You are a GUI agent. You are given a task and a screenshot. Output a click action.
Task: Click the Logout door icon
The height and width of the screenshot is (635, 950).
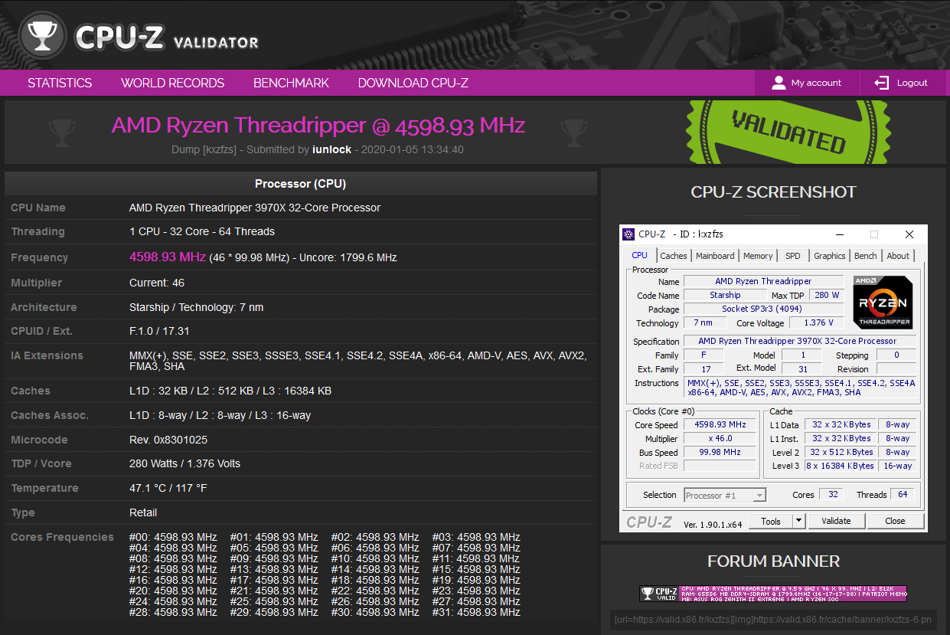click(882, 83)
